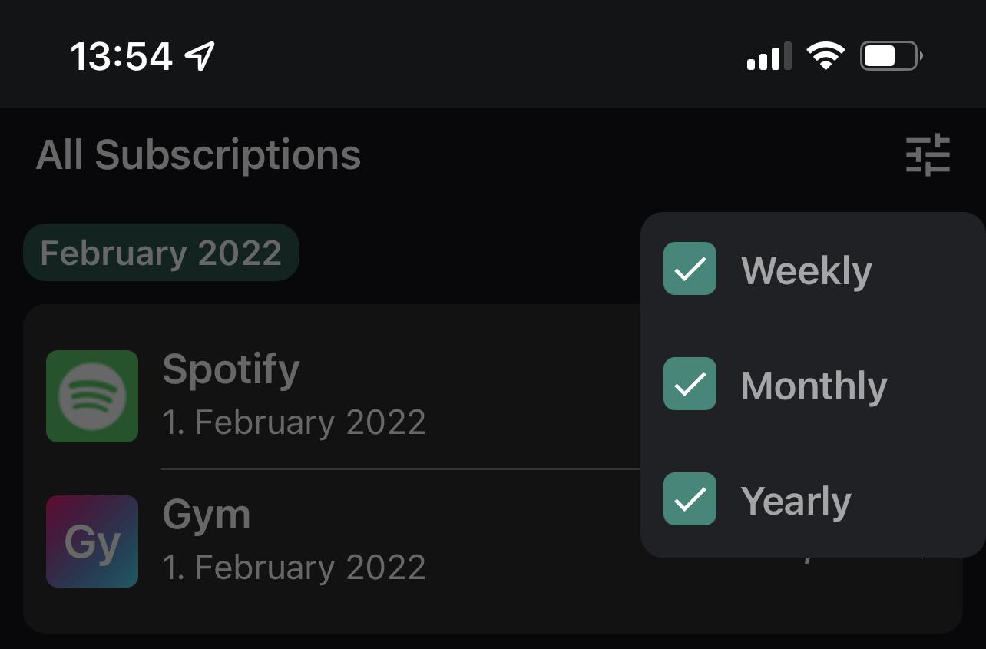This screenshot has height=649, width=986.
Task: Uncheck the Weekly checkbox
Action: pos(690,269)
